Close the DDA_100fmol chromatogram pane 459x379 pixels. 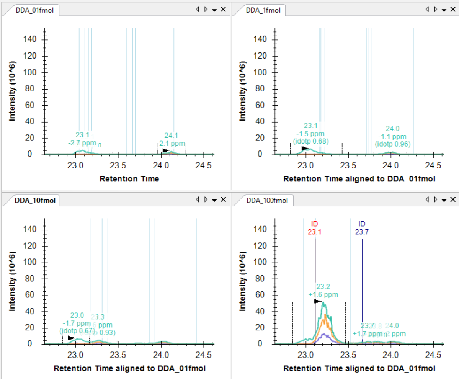click(x=453, y=199)
